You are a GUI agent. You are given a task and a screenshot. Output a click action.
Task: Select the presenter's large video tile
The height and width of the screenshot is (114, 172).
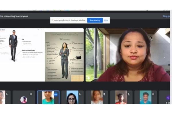click(128, 55)
